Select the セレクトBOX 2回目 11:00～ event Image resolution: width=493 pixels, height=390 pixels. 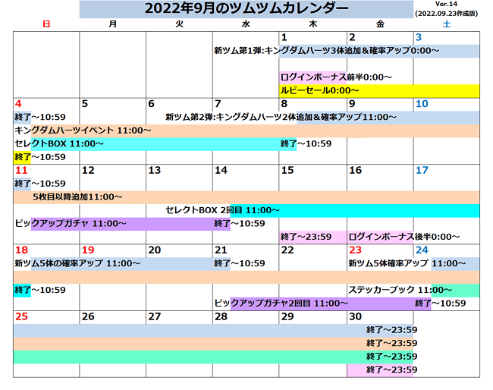point(223,210)
